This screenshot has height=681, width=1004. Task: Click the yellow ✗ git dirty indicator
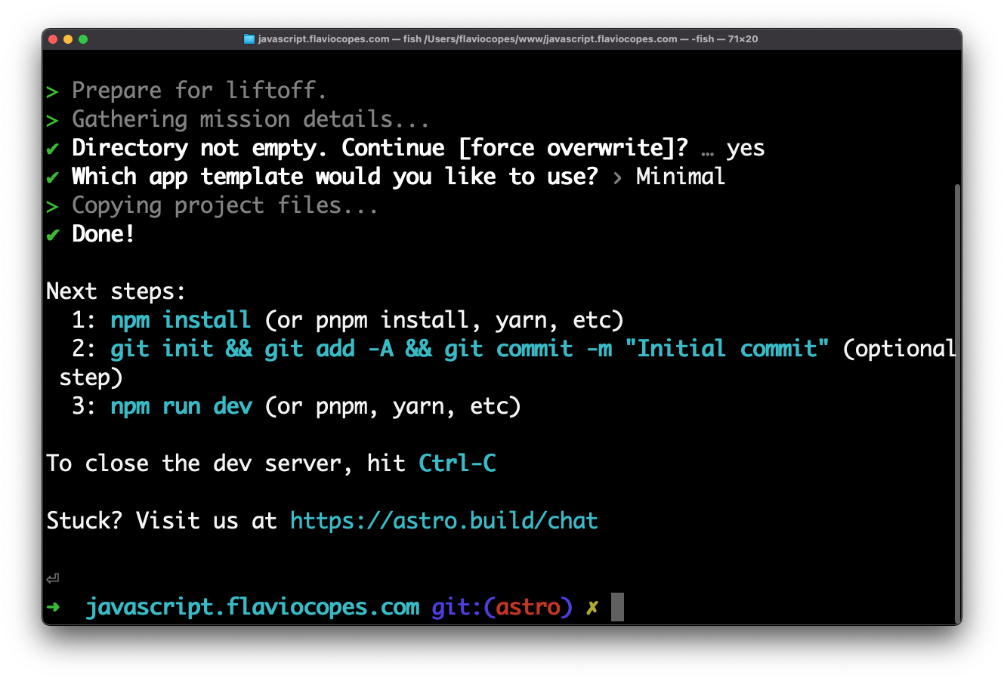coord(592,607)
